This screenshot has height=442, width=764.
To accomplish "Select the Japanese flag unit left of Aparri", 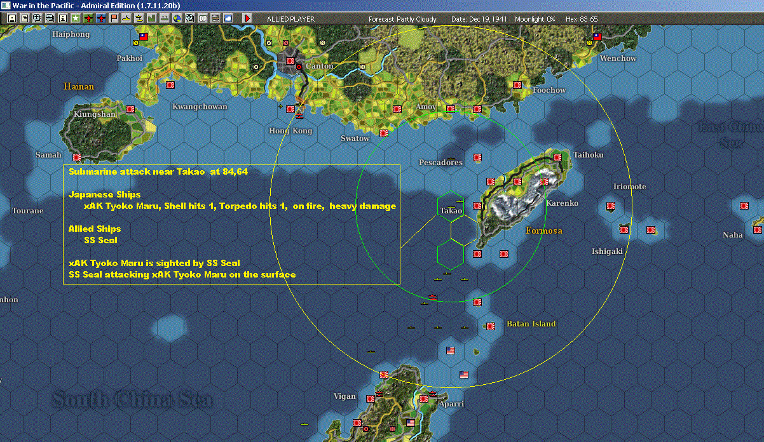I will click(424, 399).
